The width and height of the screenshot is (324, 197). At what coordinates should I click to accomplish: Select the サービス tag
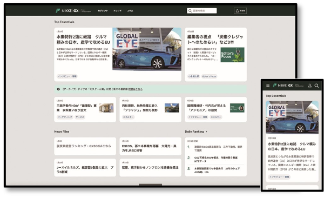(x=80, y=117)
